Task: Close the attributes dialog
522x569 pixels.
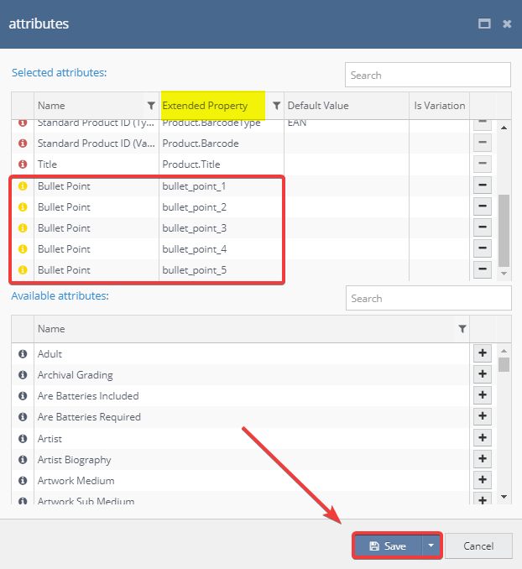Action: click(x=507, y=24)
